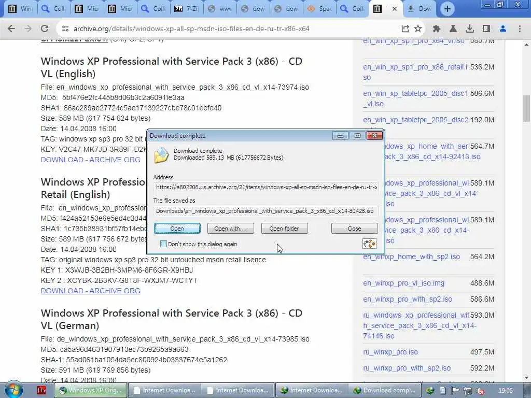
Task: Open ru_windows_xp_professional vl x14-74146.iso link
Action: click(x=416, y=325)
